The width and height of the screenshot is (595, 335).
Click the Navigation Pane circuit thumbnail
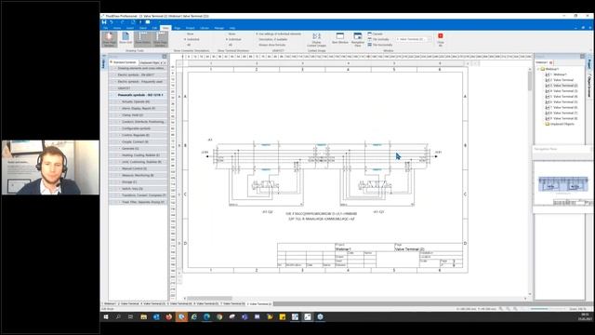(563, 185)
